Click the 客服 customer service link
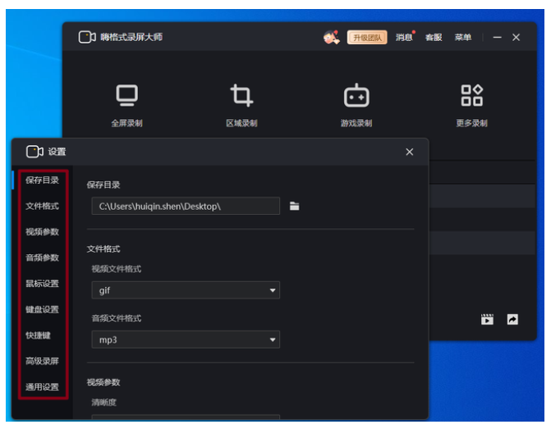The width and height of the screenshot is (551, 429). [434, 38]
